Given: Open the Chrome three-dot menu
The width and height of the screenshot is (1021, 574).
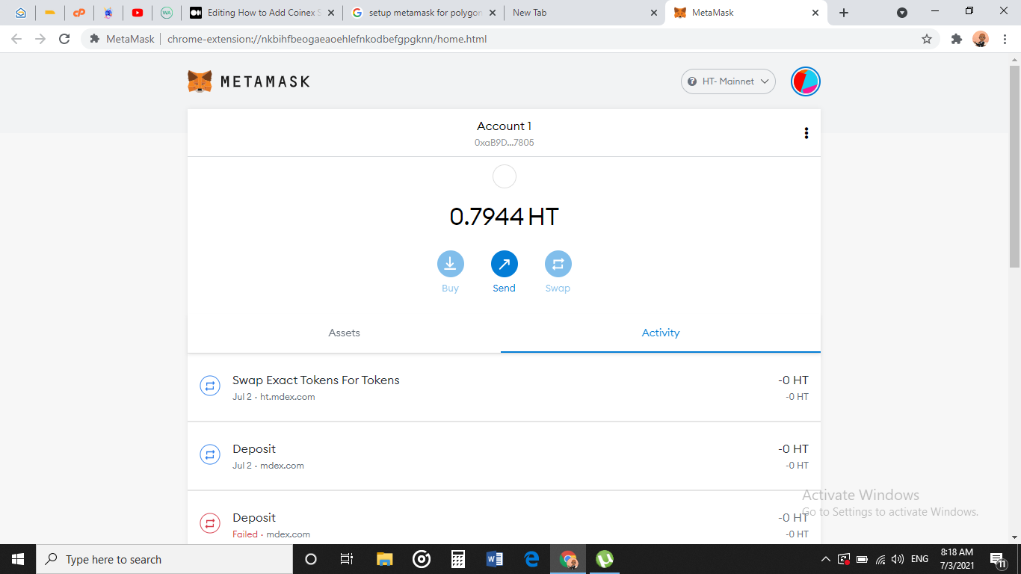Looking at the screenshot, I should 1005,39.
